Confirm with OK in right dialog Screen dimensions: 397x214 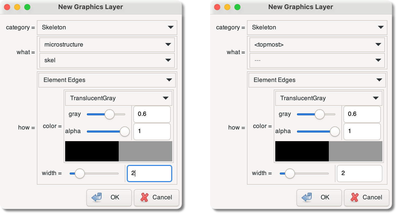(319, 198)
